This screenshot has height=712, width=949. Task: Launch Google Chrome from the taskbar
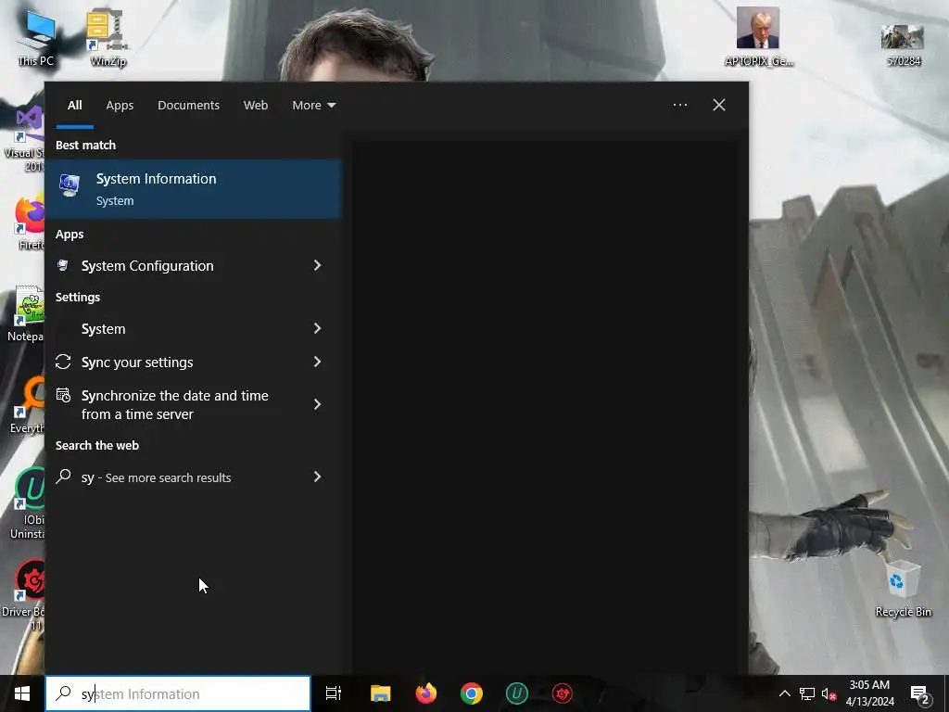click(x=472, y=693)
